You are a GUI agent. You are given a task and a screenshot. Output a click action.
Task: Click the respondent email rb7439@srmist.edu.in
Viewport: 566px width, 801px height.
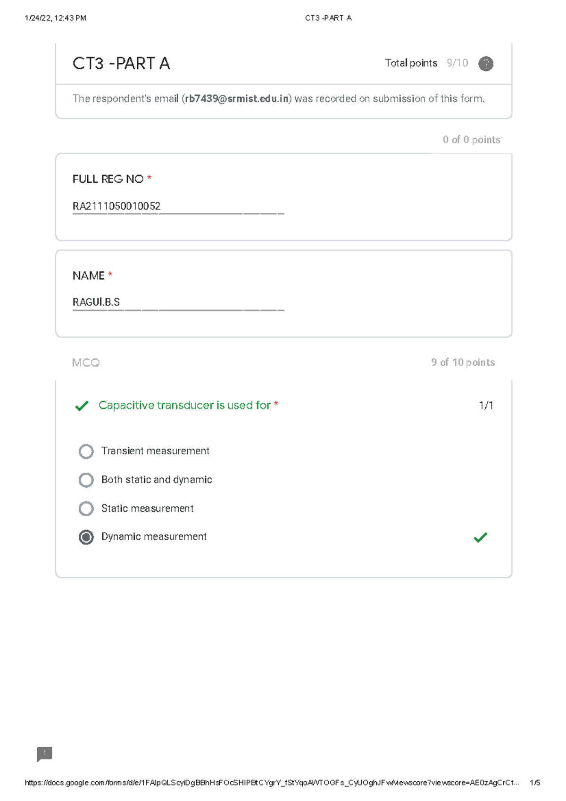click(236, 99)
